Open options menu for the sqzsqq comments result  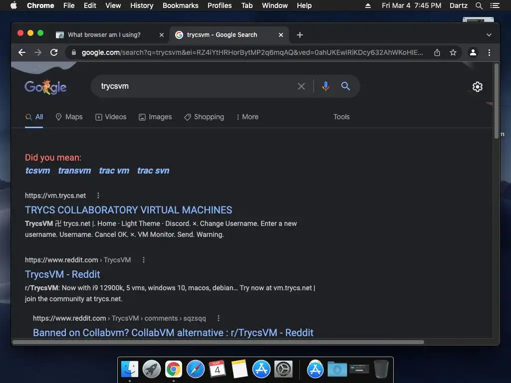219,318
